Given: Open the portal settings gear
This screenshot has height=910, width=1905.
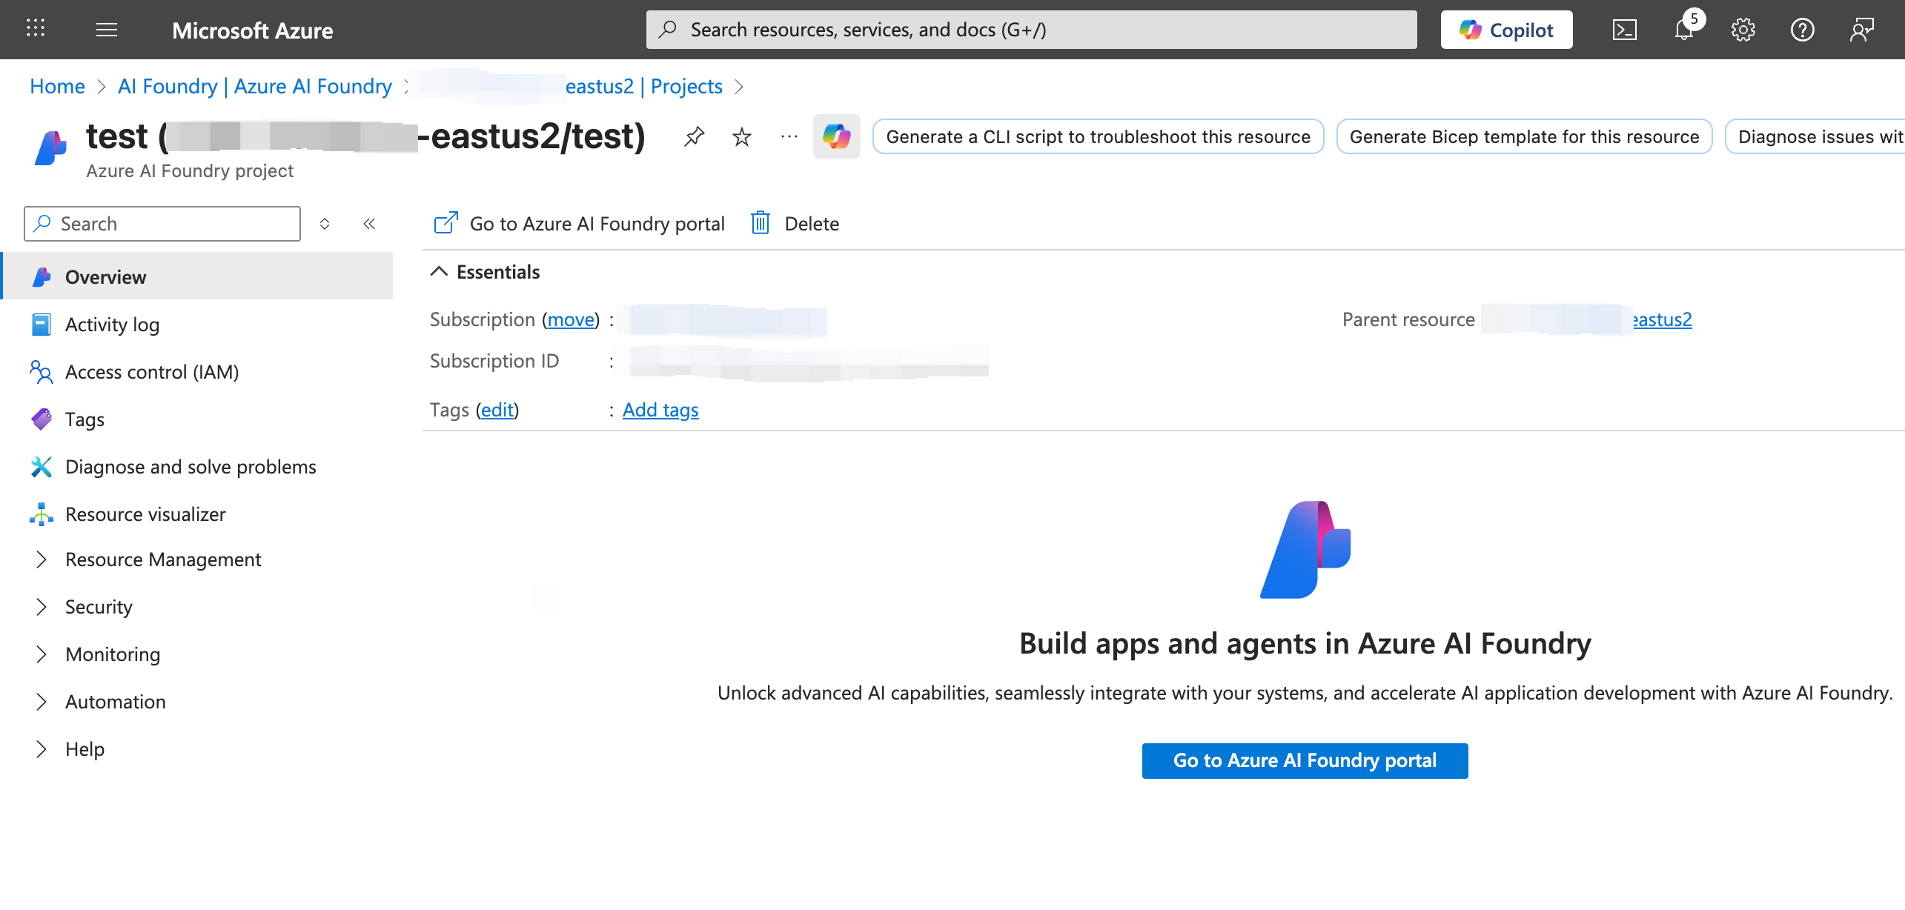Looking at the screenshot, I should click(1743, 30).
